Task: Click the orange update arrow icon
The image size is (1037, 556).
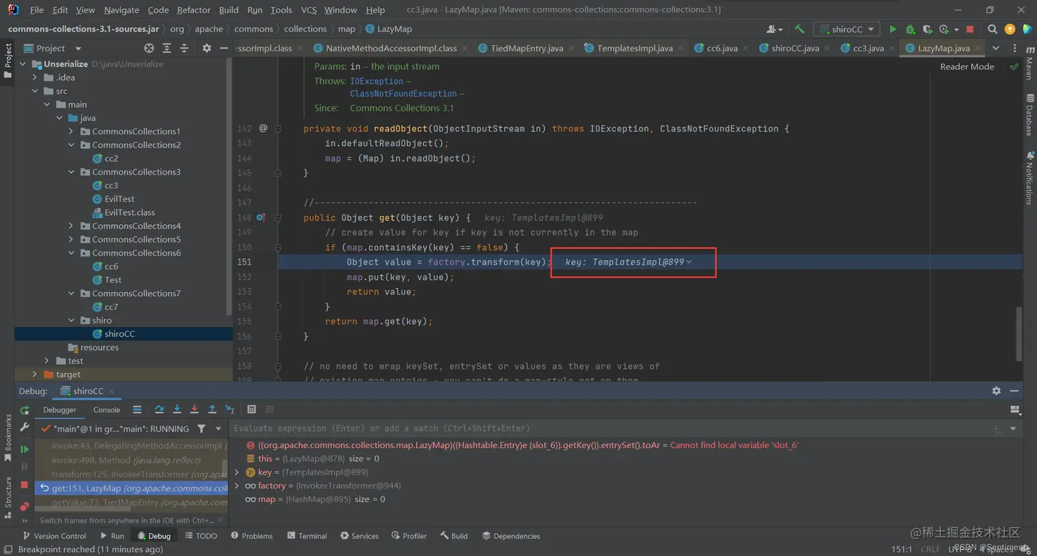Action: 1010,29
